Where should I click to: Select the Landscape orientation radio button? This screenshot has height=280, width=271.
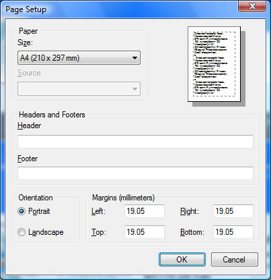22,232
